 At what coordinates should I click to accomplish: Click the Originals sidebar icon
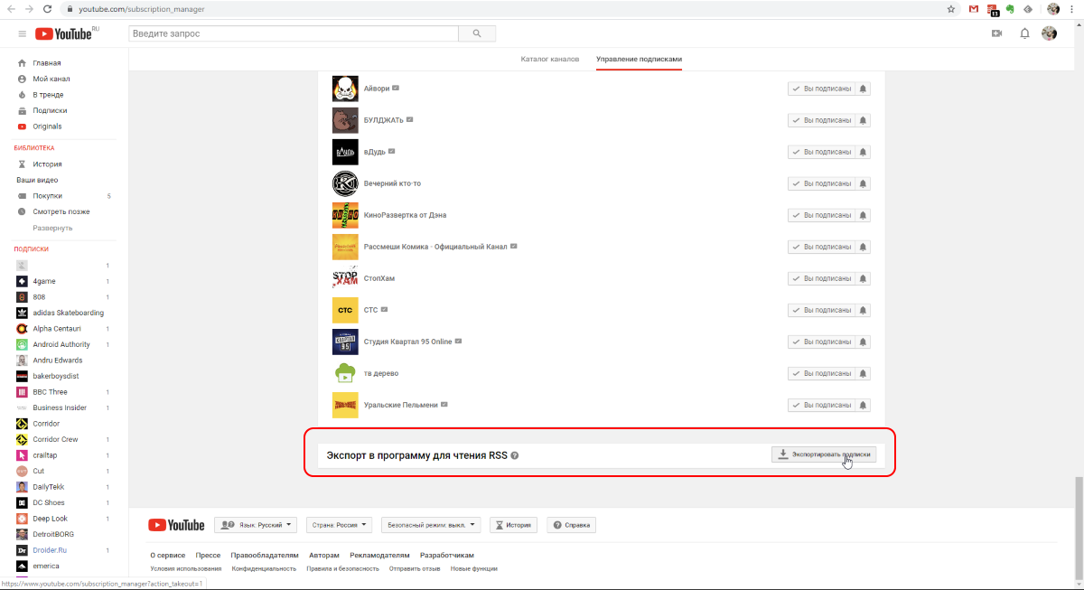click(x=22, y=126)
